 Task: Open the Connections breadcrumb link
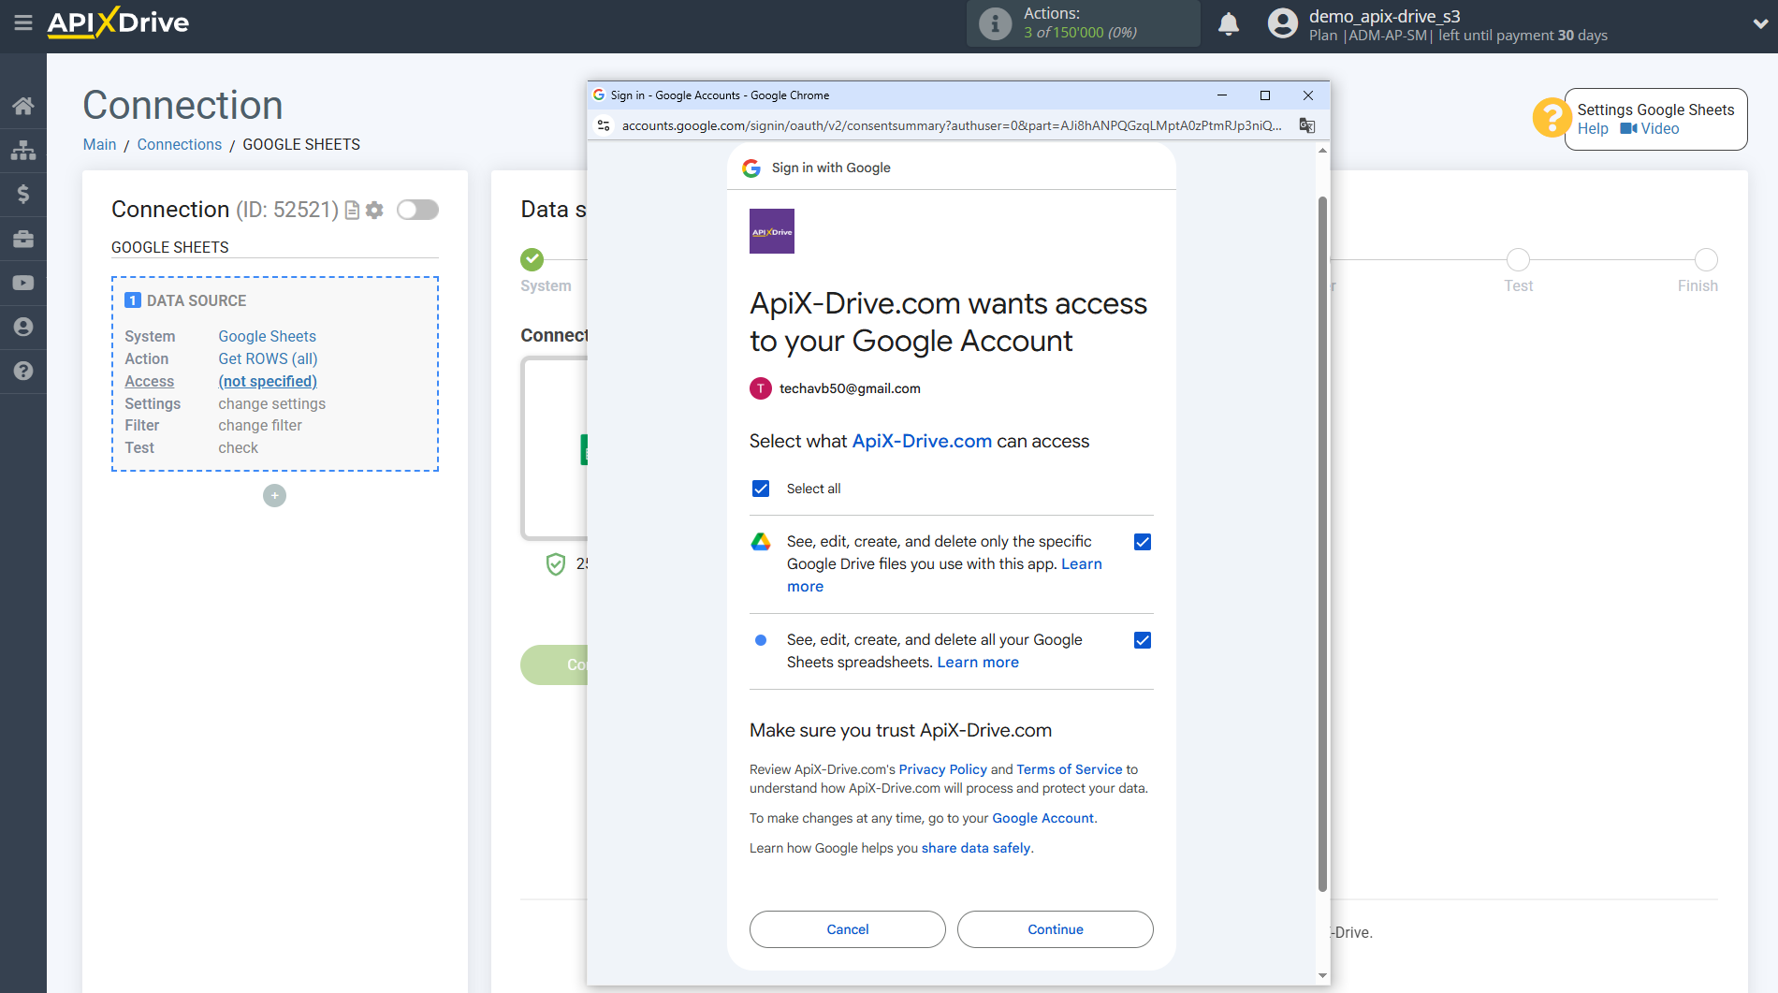(x=179, y=144)
